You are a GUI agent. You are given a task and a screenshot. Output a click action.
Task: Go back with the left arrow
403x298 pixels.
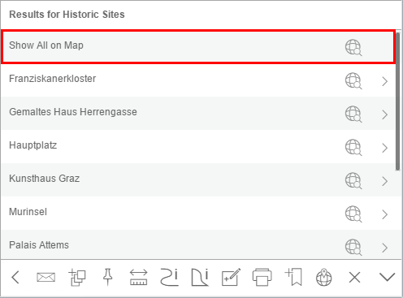[x=15, y=278]
